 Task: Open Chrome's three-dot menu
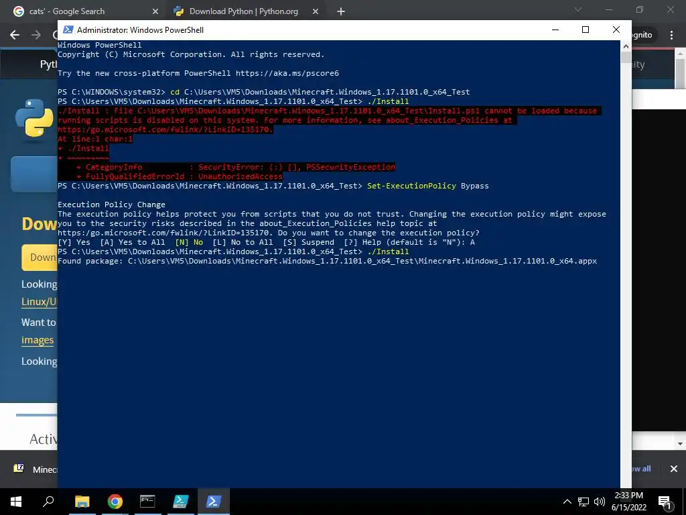(671, 35)
